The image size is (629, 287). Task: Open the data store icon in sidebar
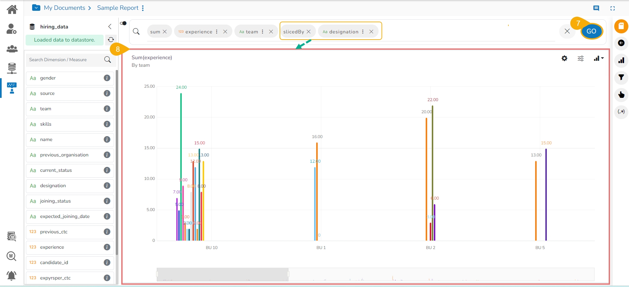point(12,68)
